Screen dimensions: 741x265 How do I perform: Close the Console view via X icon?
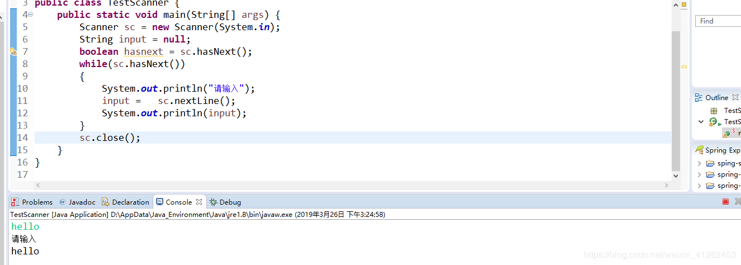click(x=199, y=202)
